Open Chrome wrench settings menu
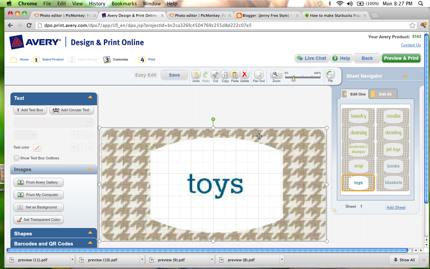This screenshot has width=430, height=269. coord(423,26)
